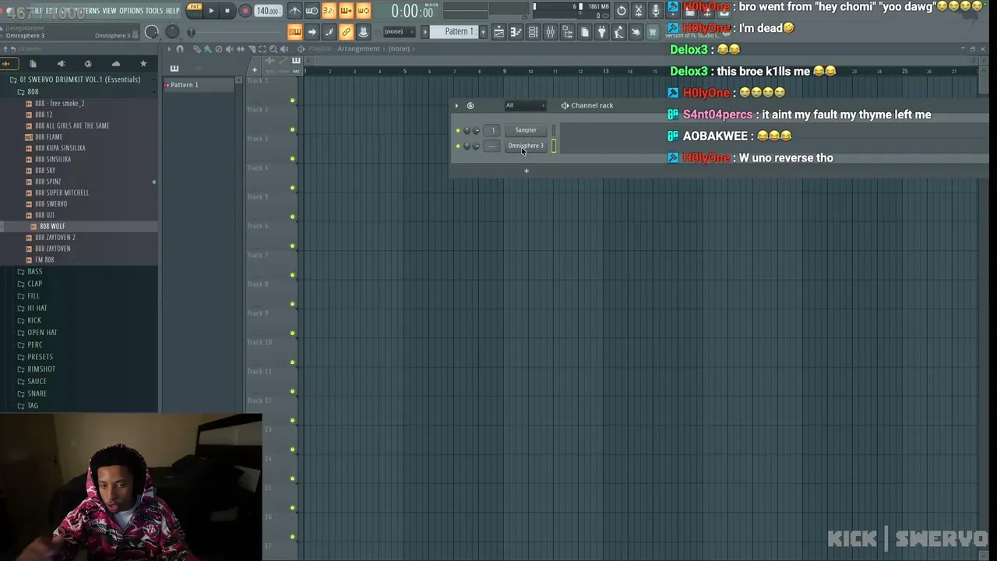
Task: Open the Edit menu
Action: click(x=51, y=11)
